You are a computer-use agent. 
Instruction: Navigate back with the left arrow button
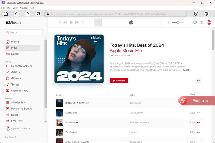point(16,14)
